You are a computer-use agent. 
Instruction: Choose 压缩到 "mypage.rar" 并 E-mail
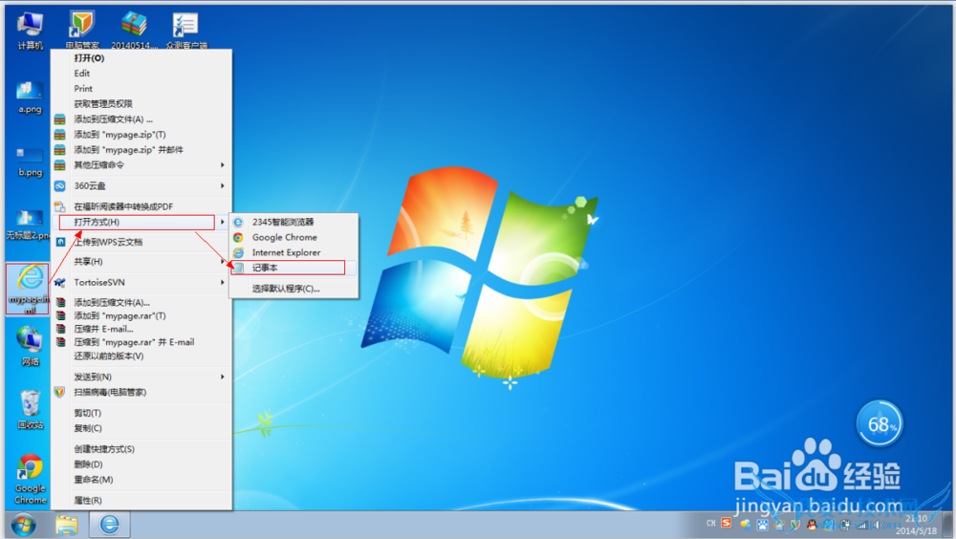click(x=141, y=342)
